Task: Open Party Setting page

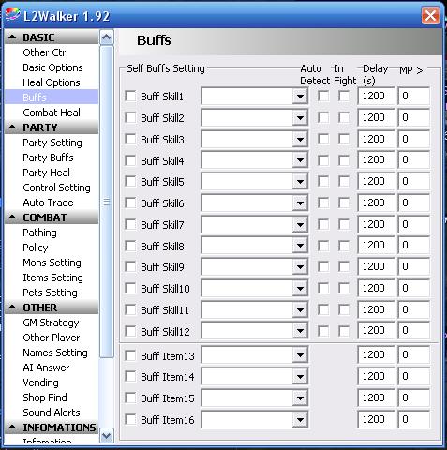Action: pos(52,142)
